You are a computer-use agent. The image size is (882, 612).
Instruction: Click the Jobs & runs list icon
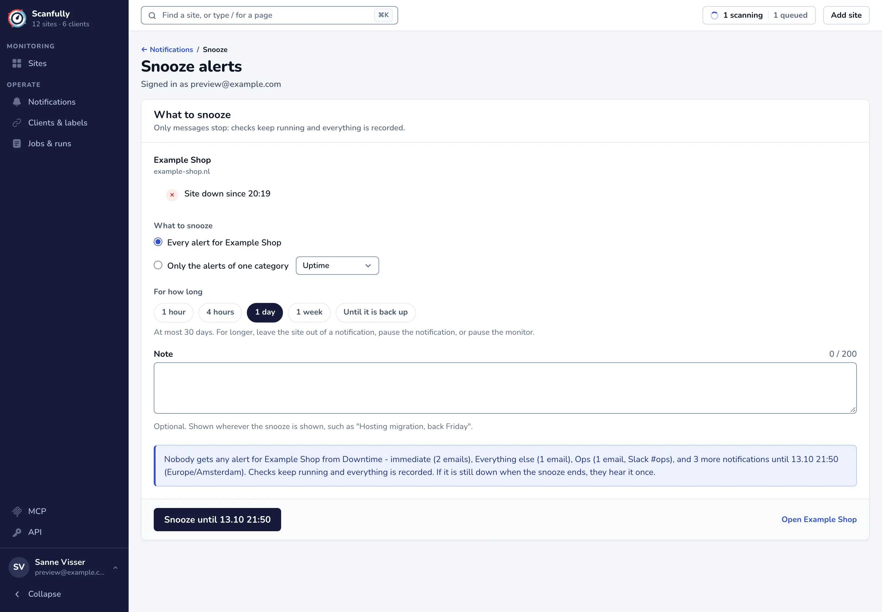(17, 144)
